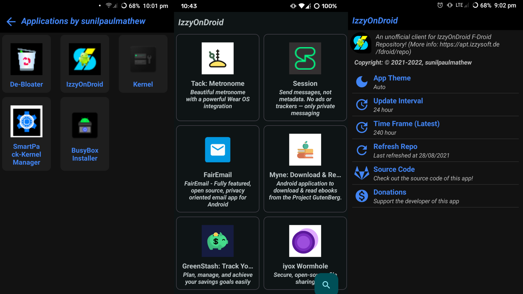Open the App Theme setting

click(x=435, y=82)
